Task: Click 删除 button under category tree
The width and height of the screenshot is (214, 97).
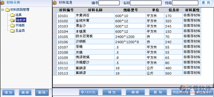Action: click(x=42, y=92)
